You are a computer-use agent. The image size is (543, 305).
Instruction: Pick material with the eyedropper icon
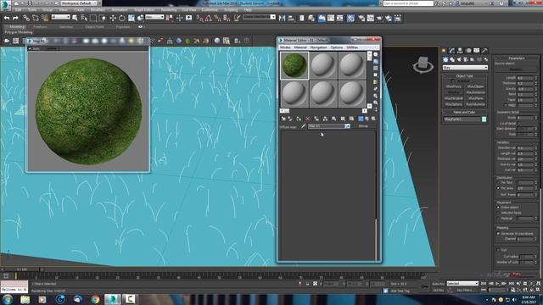(304, 126)
